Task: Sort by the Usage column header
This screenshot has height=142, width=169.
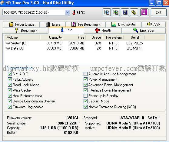Action: 94,37
